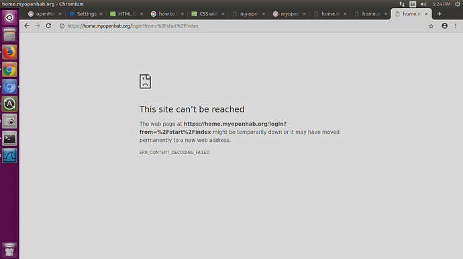Open Files manager from the launcher
Image resolution: width=463 pixels, height=259 pixels.
[x=9, y=35]
